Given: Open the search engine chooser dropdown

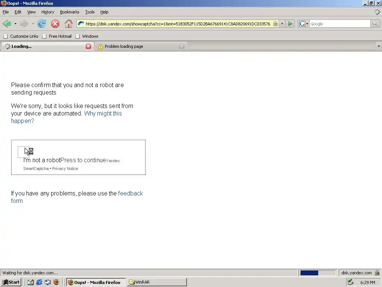Looking at the screenshot, I should click(307, 24).
